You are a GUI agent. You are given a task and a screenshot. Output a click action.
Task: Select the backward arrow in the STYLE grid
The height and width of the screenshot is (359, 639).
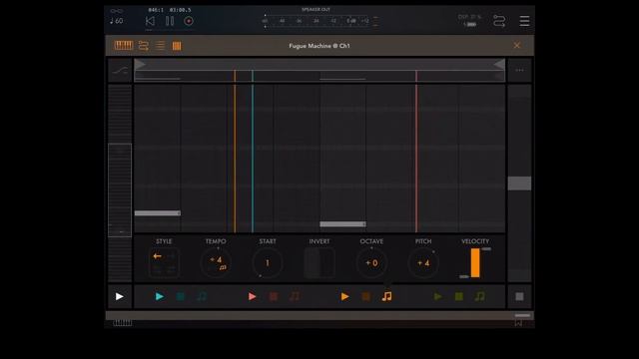pos(158,256)
